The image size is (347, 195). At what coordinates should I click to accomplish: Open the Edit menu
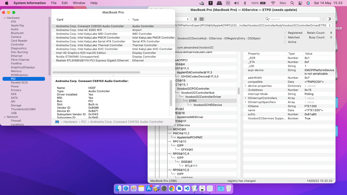coord(65,3)
